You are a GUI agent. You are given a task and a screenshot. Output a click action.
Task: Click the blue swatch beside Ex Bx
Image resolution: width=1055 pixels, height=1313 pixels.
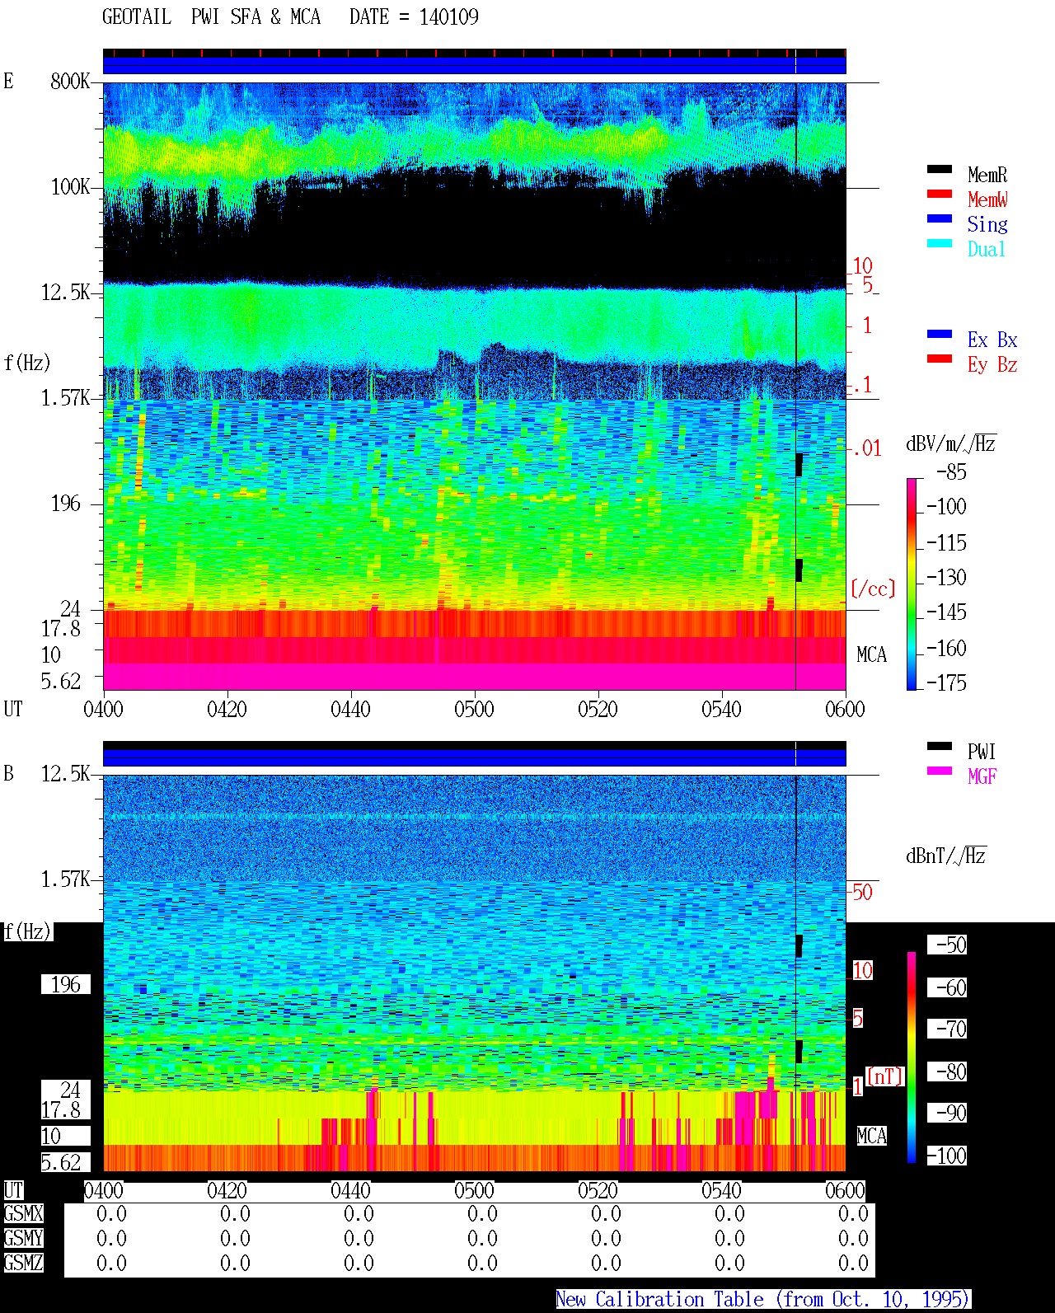coord(940,335)
